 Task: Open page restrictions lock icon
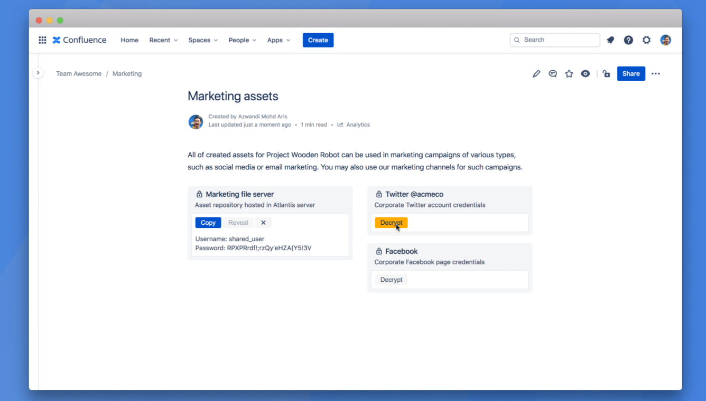(606, 74)
